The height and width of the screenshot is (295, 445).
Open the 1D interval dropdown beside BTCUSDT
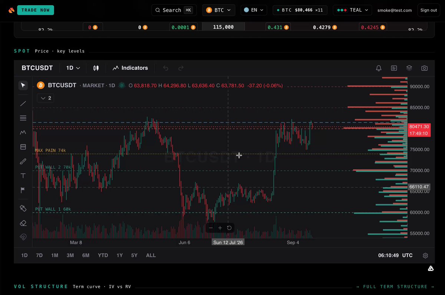73,68
